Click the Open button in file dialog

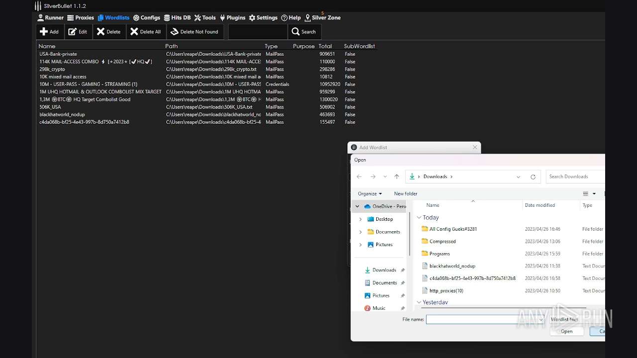pos(567,331)
